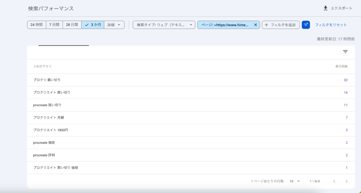This screenshot has height=193, width=361.
Task: Click the export download icon
Action: [325, 8]
